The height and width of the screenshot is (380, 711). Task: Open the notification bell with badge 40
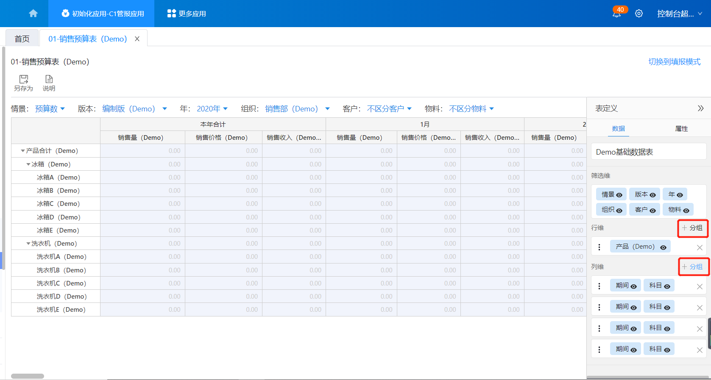pos(616,14)
